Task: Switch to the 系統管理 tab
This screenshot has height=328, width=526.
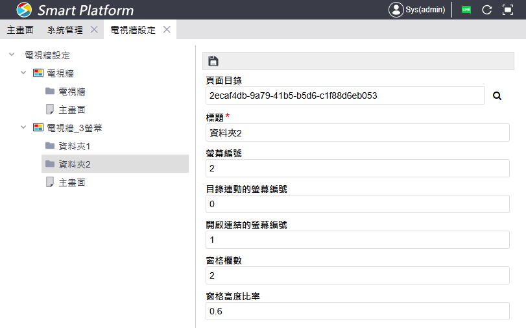Action: click(65, 30)
